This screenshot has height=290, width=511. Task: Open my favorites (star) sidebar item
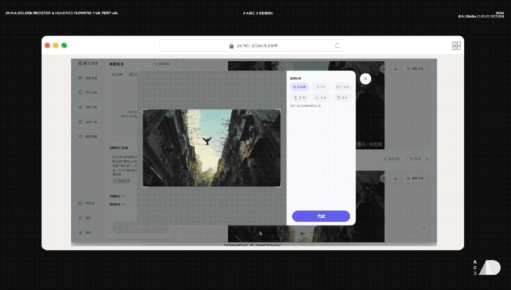(x=88, y=136)
